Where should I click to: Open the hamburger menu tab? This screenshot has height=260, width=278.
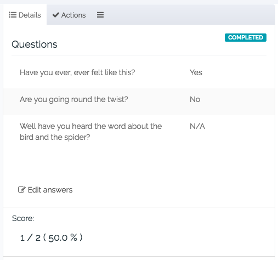(100, 15)
